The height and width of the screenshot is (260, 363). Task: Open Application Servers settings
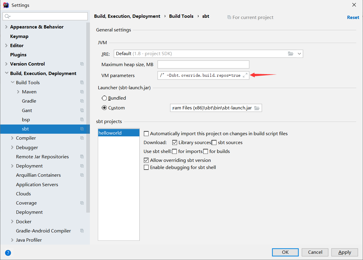37,185
